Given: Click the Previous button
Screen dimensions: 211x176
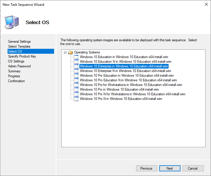Looking at the screenshot, I should point(146,168).
